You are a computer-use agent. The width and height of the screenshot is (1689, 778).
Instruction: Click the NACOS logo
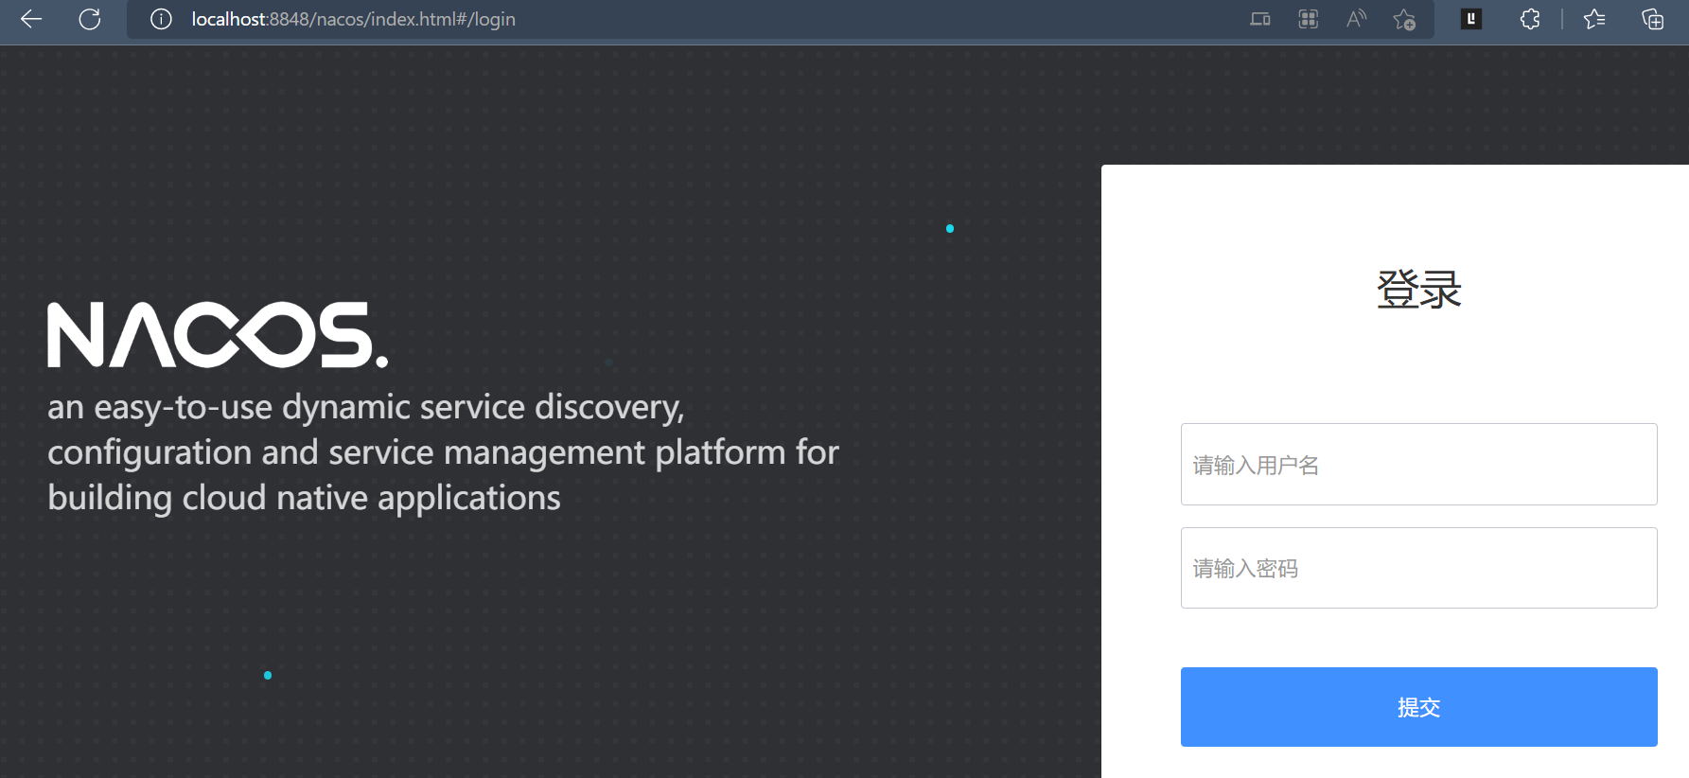coord(218,335)
